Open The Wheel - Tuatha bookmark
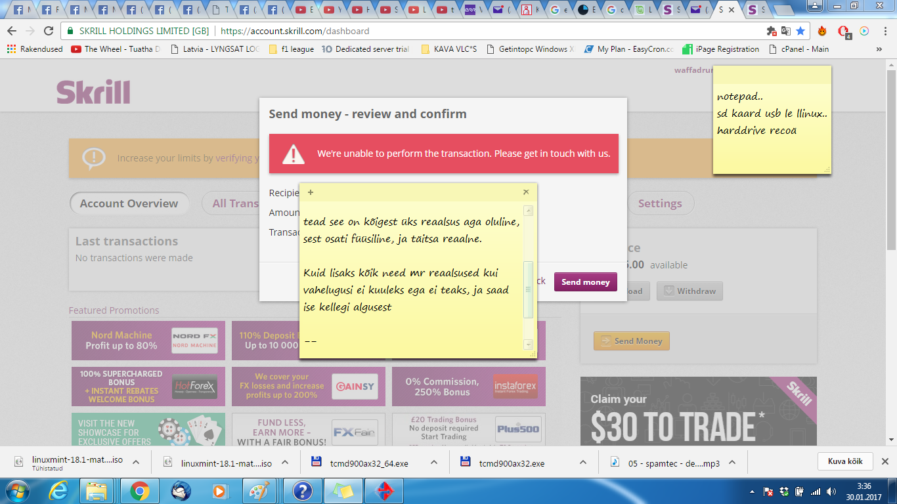Screen dimensions: 897x504 [116, 49]
